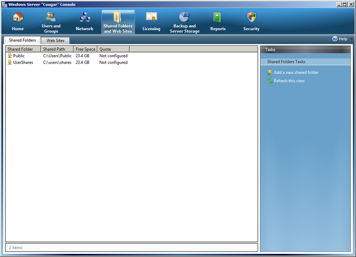Minimize the Cougar Console window
Screen dimensions: 356x257
pos(339,4)
